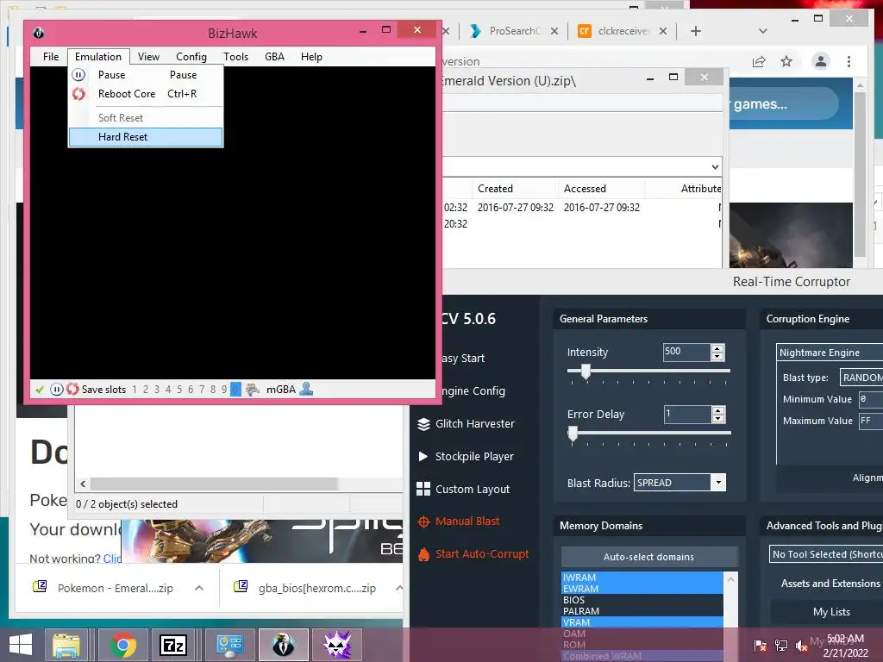Sort by Accessed column in 7-Zip
Viewport: 883px width, 662px height.
pos(601,189)
